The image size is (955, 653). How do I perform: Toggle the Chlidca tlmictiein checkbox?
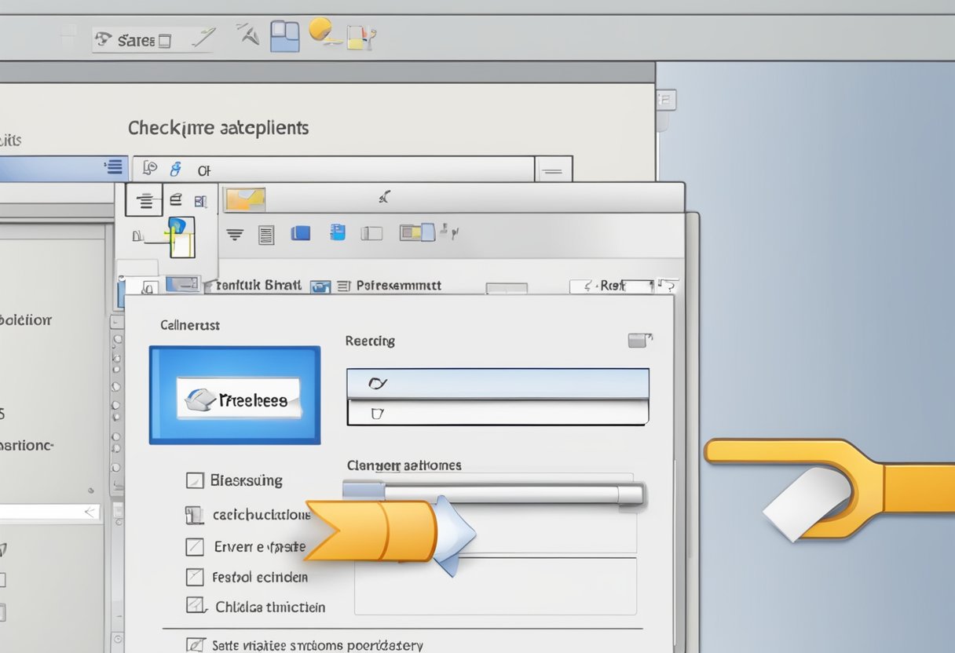(195, 607)
